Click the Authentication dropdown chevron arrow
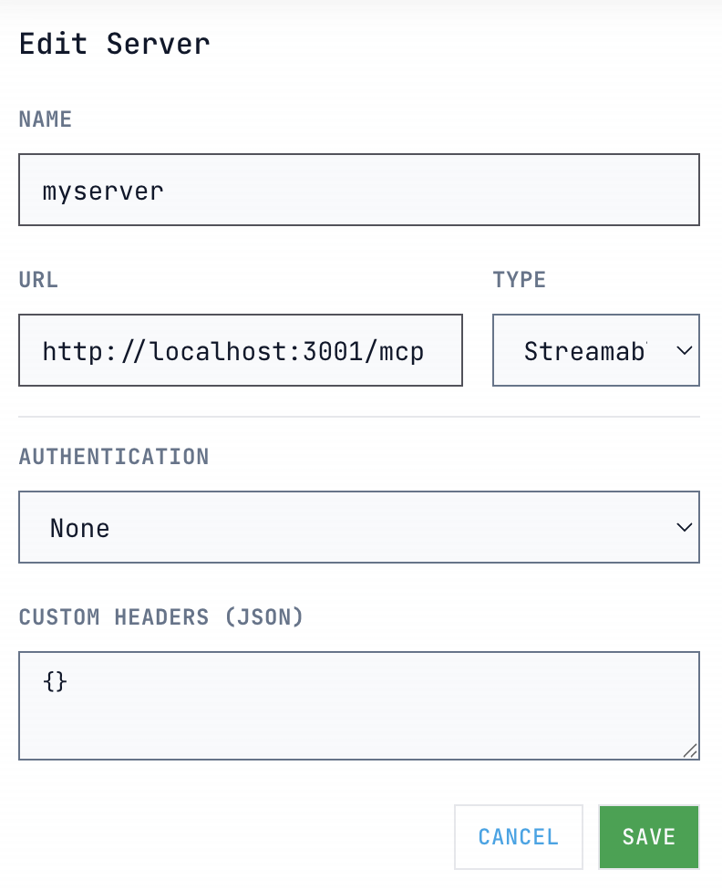This screenshot has height=890, width=722. click(x=684, y=528)
